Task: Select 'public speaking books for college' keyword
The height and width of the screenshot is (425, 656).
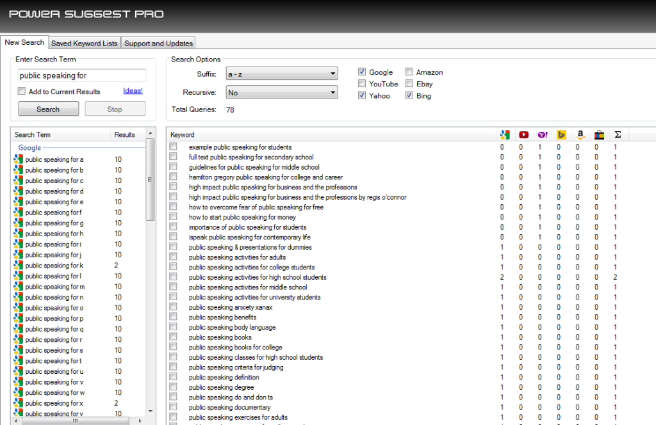Action: click(x=235, y=348)
